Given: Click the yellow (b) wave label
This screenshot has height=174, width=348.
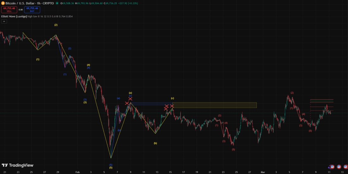Looking at the screenshot, I should pyautogui.click(x=155, y=143).
